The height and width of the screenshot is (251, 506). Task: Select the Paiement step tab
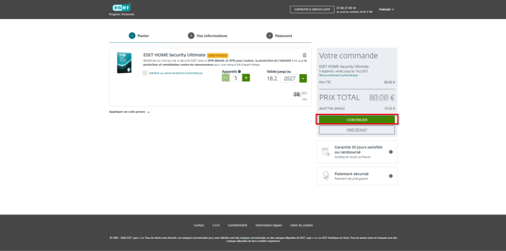pyautogui.click(x=279, y=36)
